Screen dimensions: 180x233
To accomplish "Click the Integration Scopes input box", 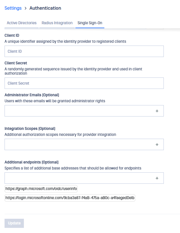I will click(x=79, y=144).
